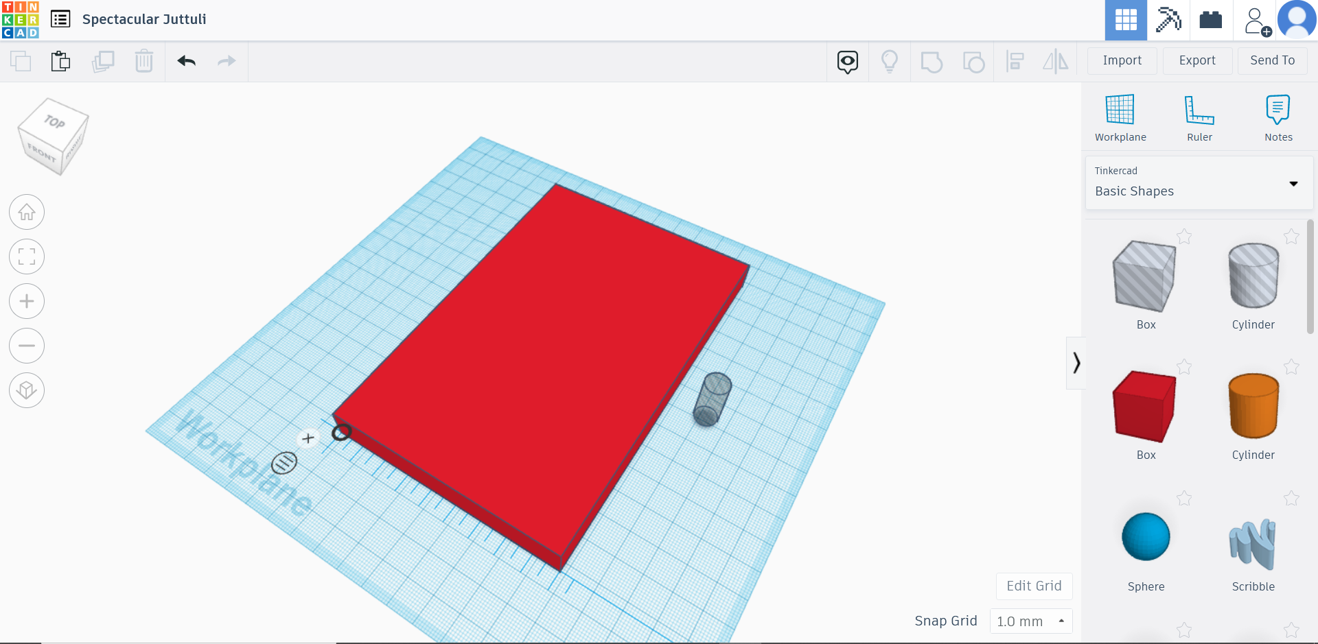The width and height of the screenshot is (1318, 644).
Task: Favorite the hole Box with its star
Action: click(1184, 237)
